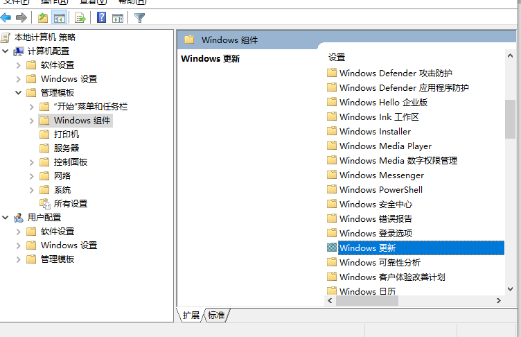Expand the 控制面板 tree node
The image size is (521, 337).
pyautogui.click(x=32, y=162)
